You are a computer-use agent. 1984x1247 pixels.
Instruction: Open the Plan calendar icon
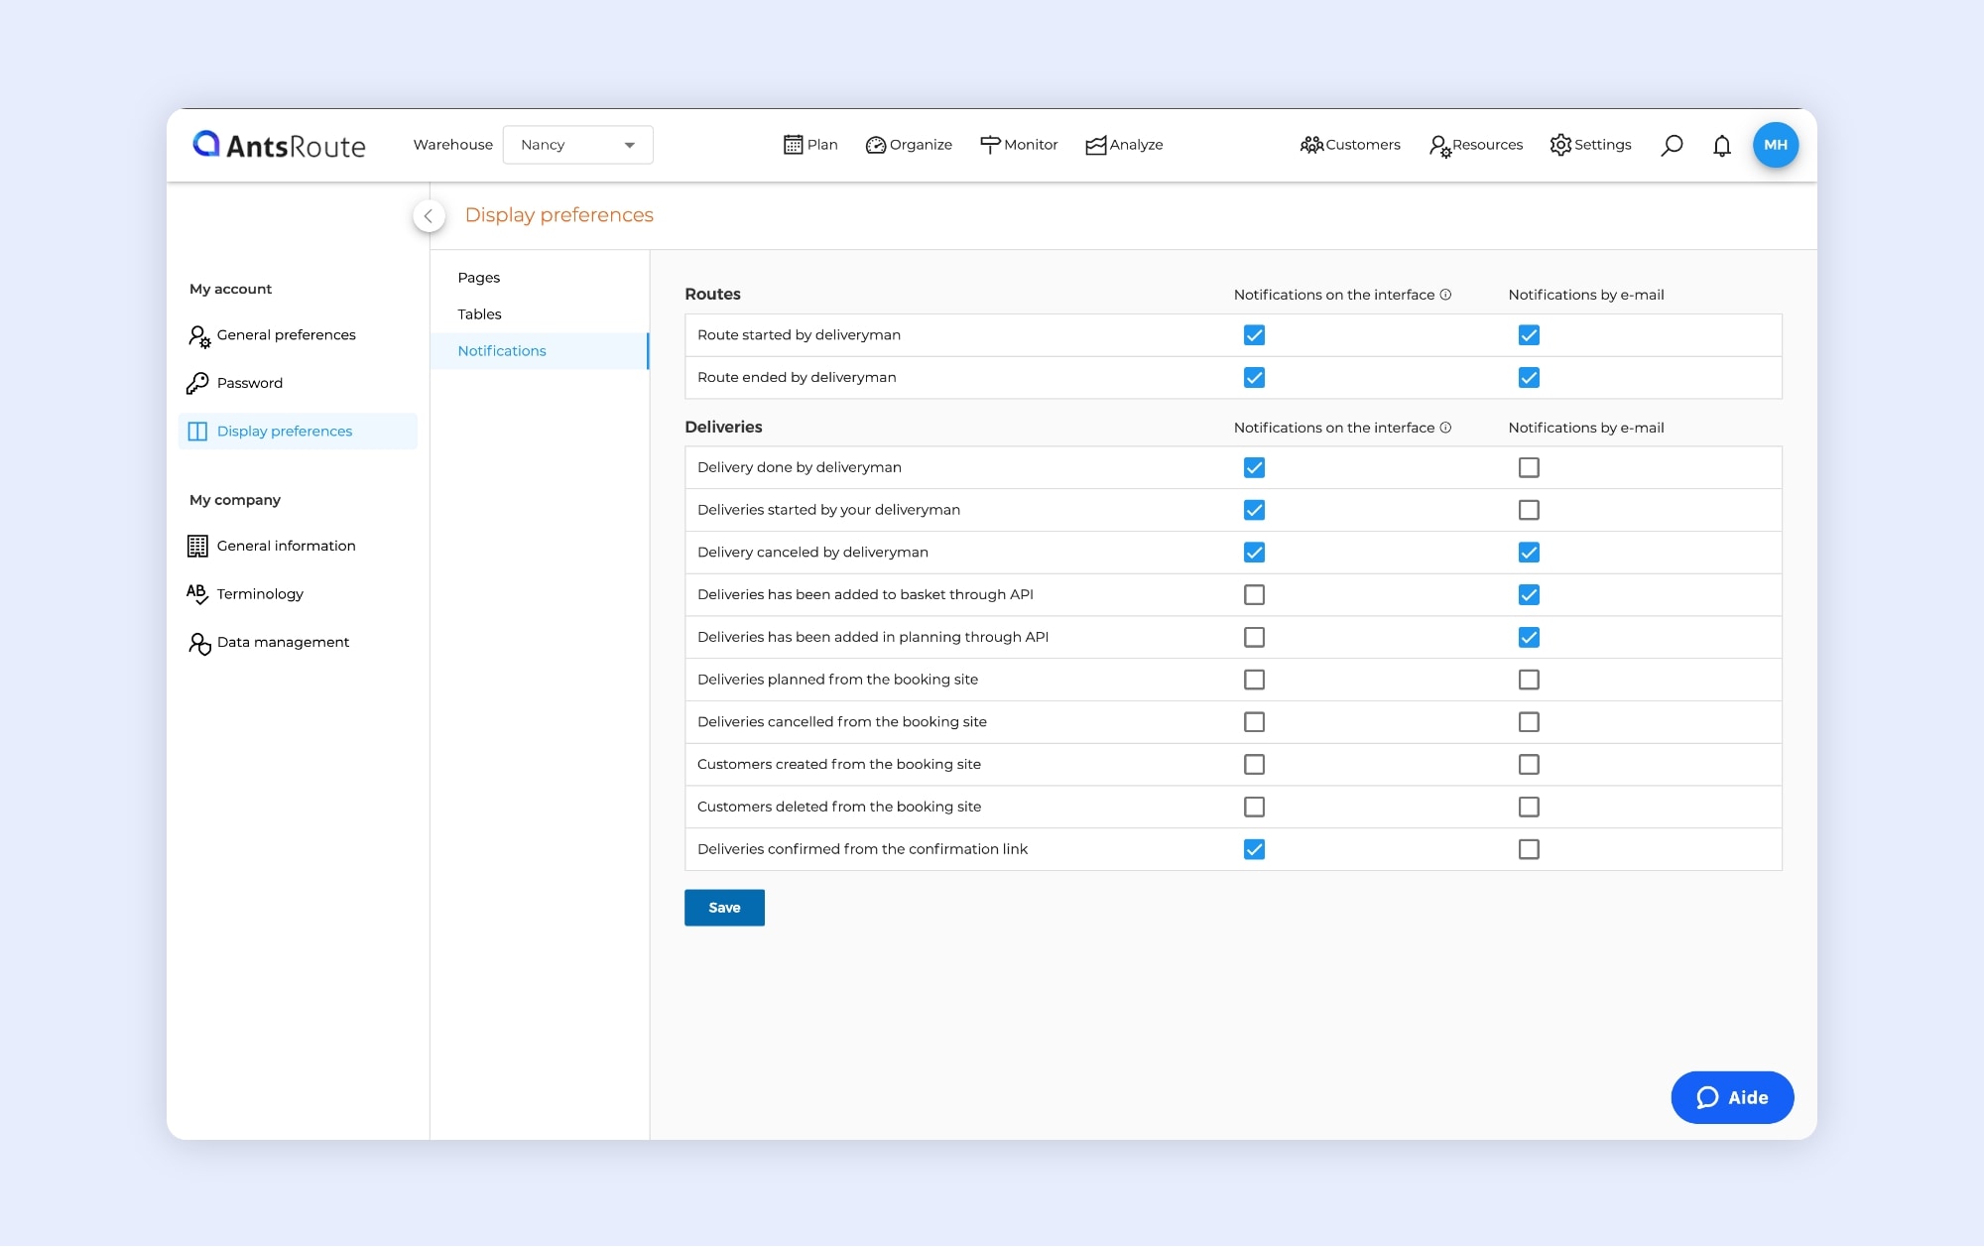793,145
